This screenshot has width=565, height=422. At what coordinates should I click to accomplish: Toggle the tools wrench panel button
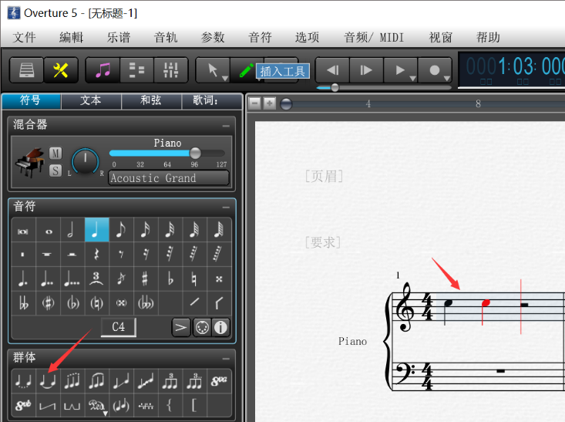coord(61,70)
